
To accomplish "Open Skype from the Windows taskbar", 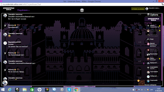I will (x=69, y=90).
